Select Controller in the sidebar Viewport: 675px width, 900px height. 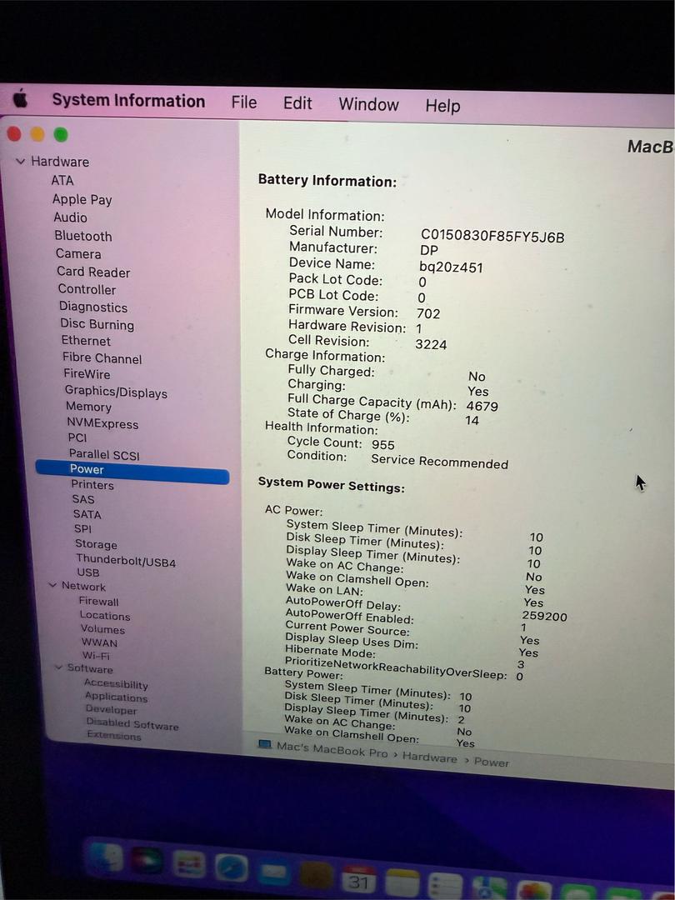click(x=87, y=289)
